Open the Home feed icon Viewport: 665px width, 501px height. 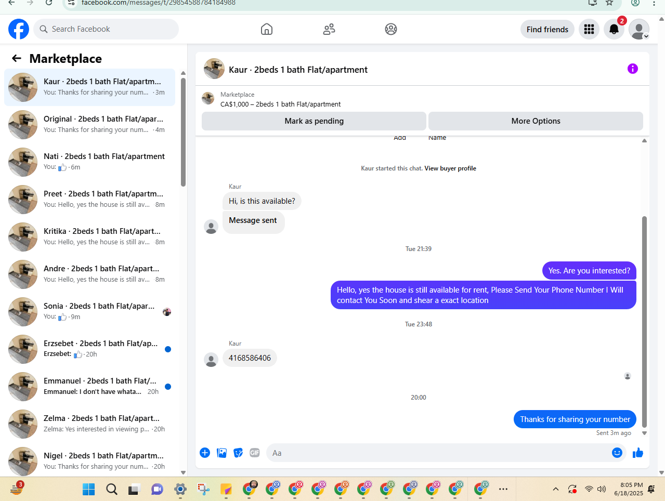(x=267, y=29)
